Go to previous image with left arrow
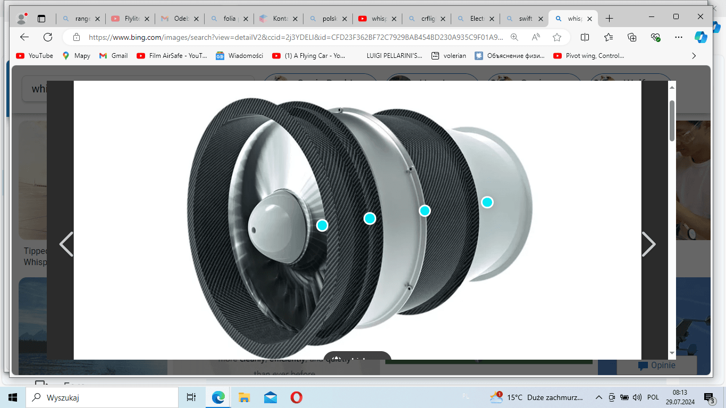 (x=66, y=244)
